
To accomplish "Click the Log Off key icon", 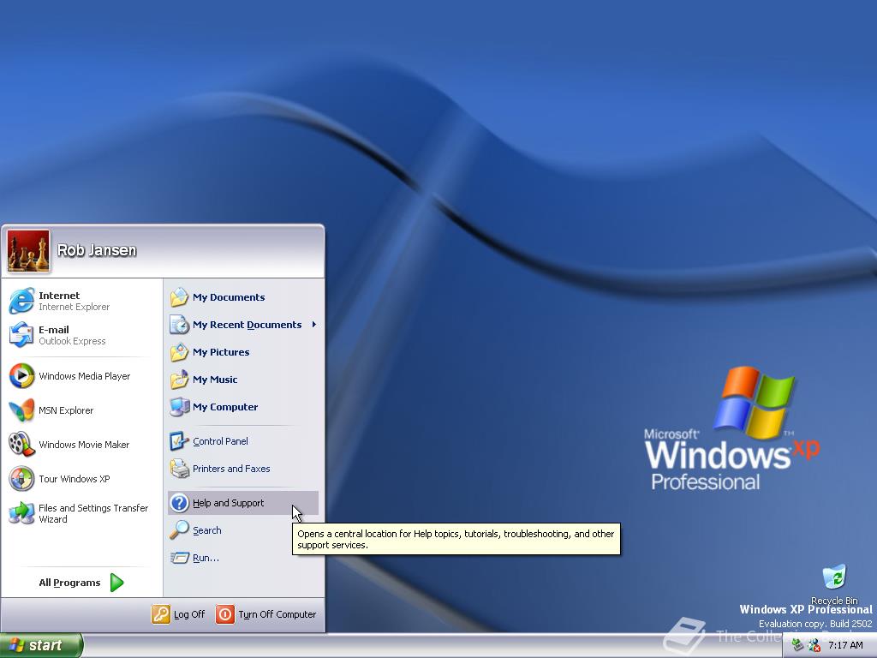I will coord(160,613).
